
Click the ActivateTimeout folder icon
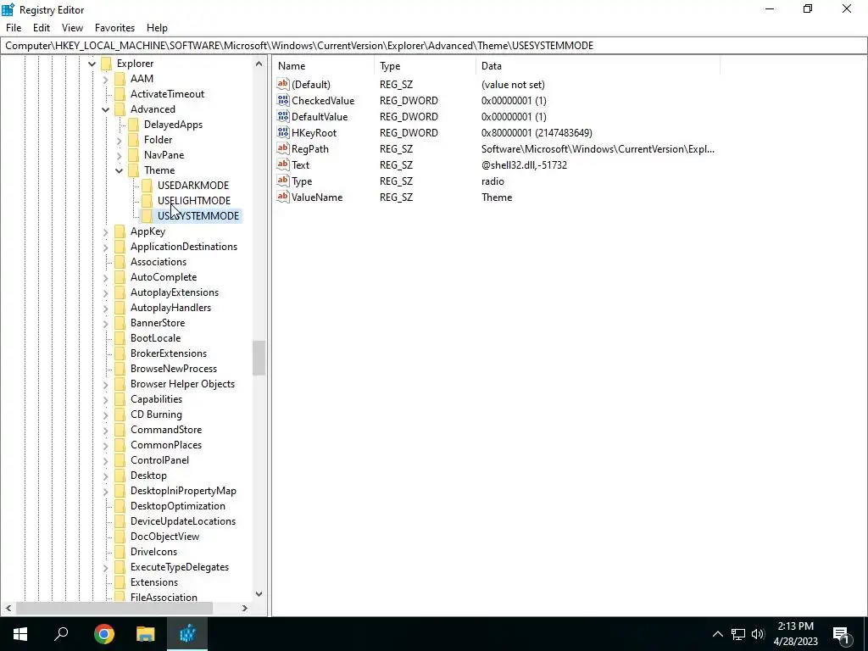[x=120, y=94]
